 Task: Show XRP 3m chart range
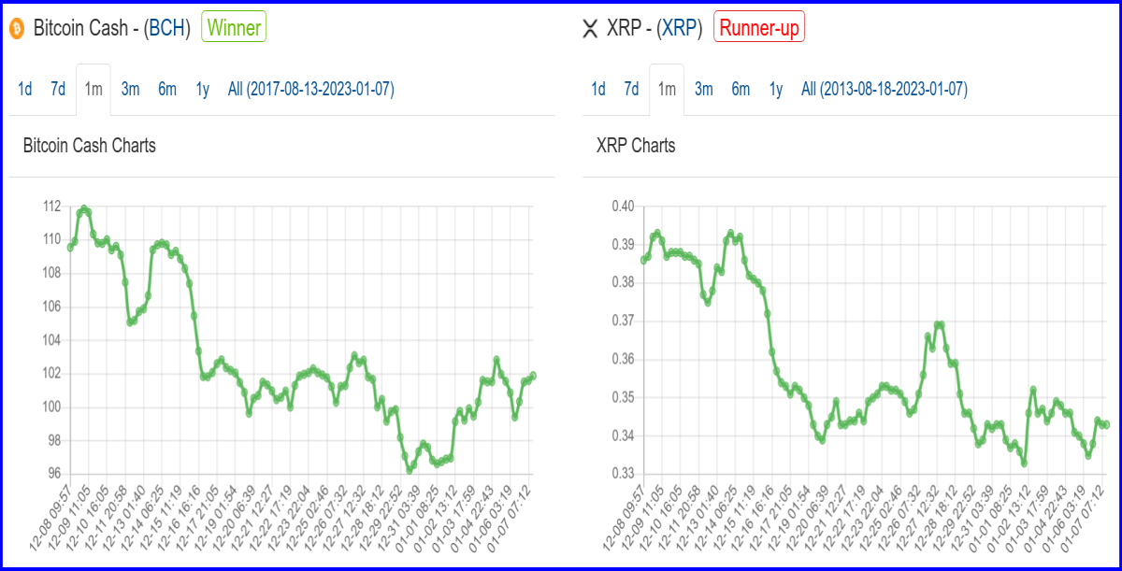click(x=703, y=90)
